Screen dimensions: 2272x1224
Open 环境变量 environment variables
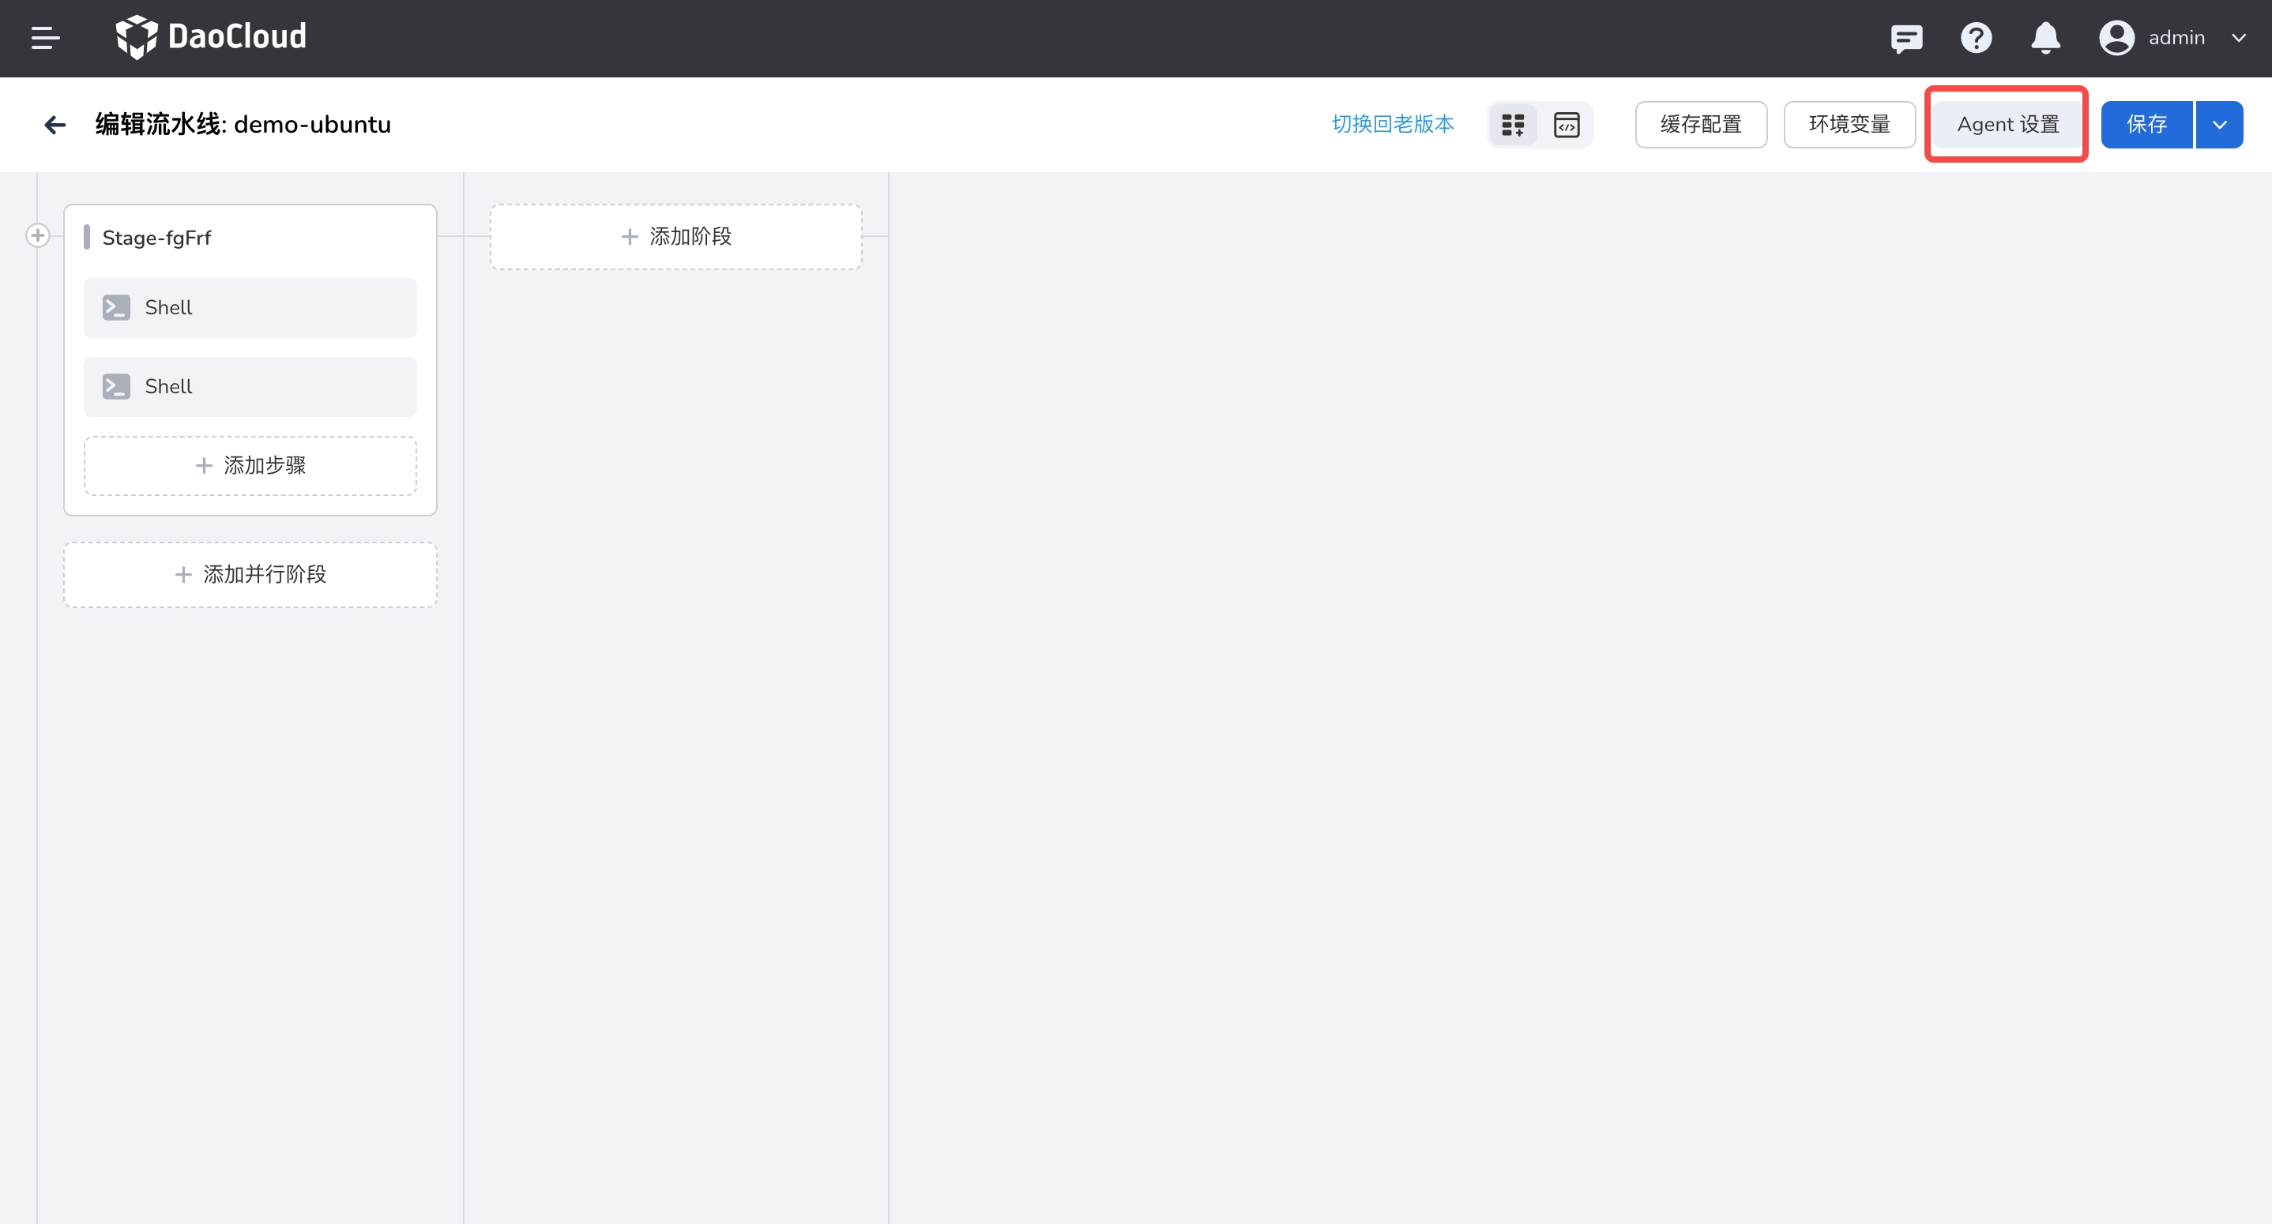coord(1849,124)
